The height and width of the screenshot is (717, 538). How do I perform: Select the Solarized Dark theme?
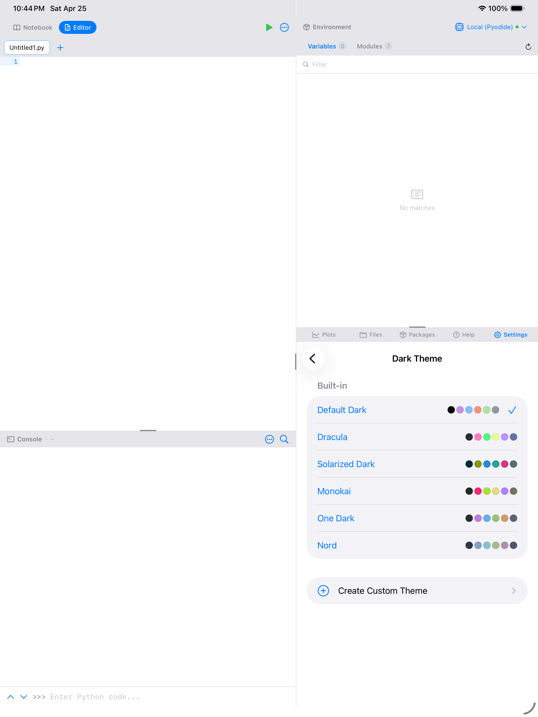[417, 464]
